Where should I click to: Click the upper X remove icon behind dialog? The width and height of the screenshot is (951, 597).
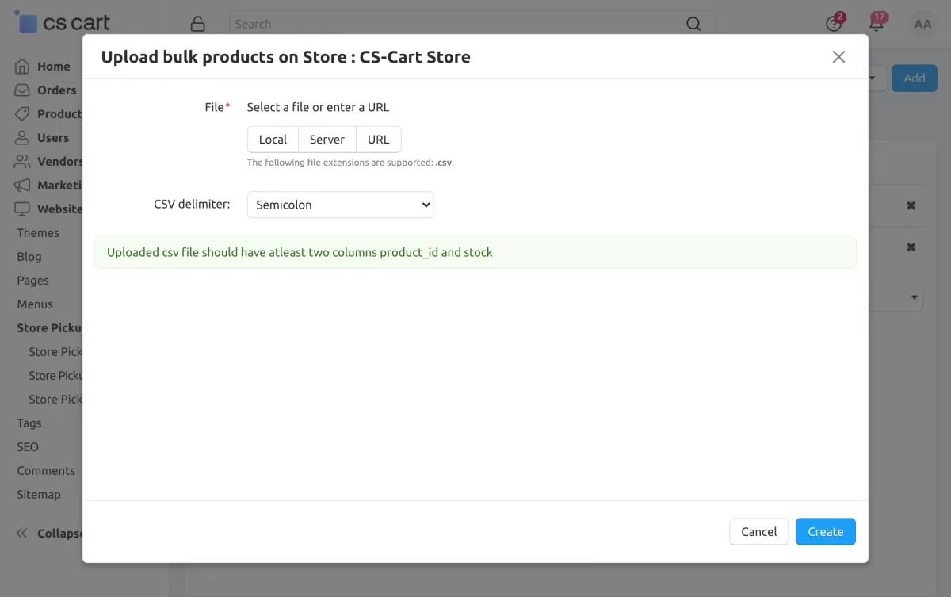pos(911,205)
